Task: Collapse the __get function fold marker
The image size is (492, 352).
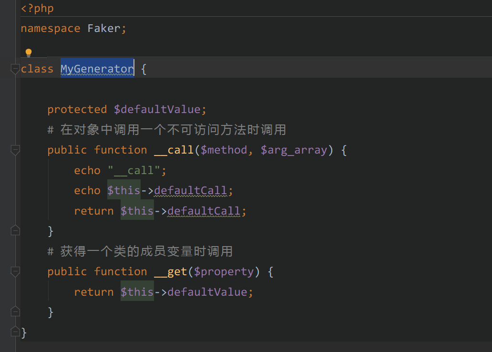Action: (15, 272)
